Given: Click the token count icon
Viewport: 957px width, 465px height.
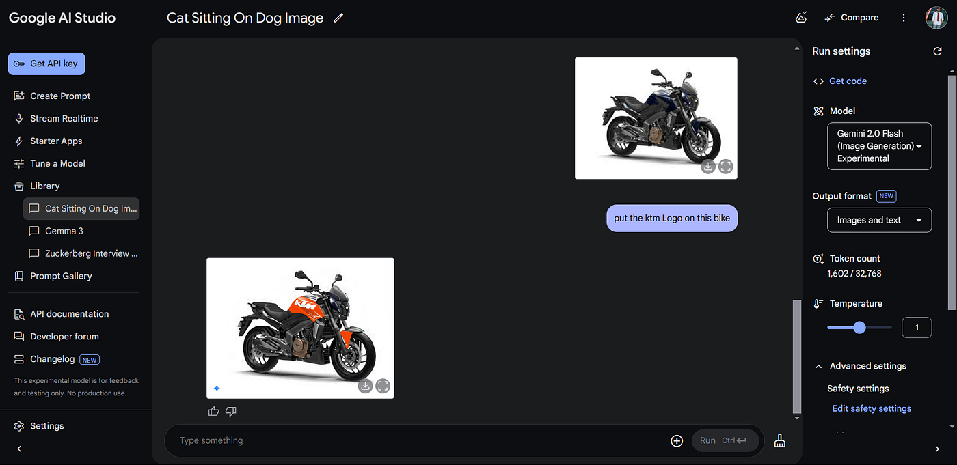Looking at the screenshot, I should pyautogui.click(x=818, y=259).
